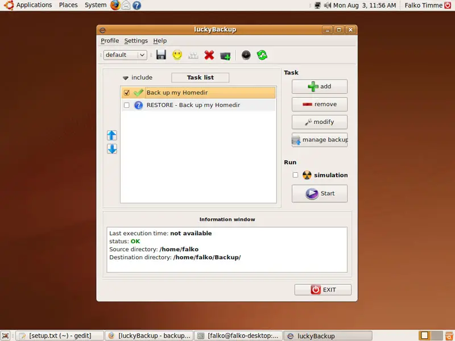Click the Task list header button
The width and height of the screenshot is (455, 341).
[x=200, y=77]
